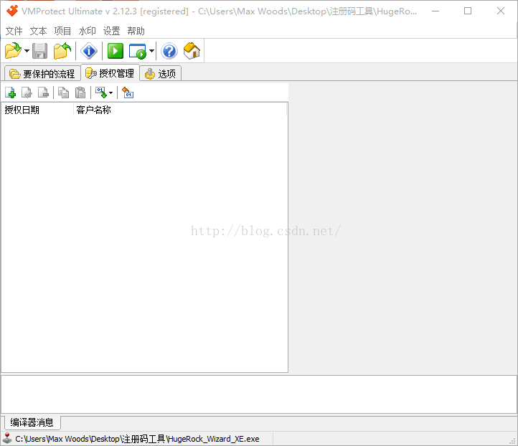Open the 文件 menu
518x446 pixels.
(x=14, y=31)
